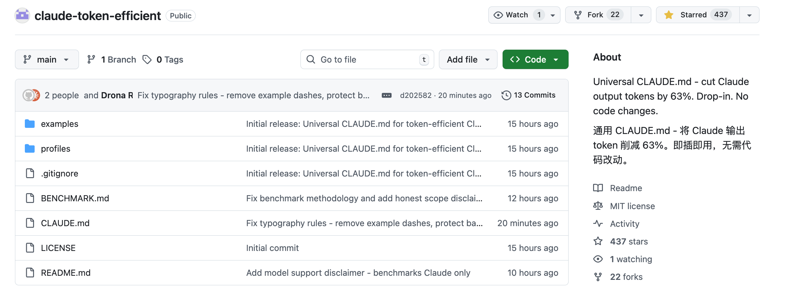Click the repository owner avatar icon
Screen dimensions: 801x287
tap(22, 16)
